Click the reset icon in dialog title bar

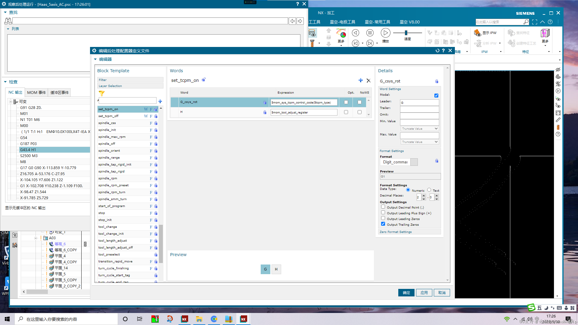click(437, 51)
